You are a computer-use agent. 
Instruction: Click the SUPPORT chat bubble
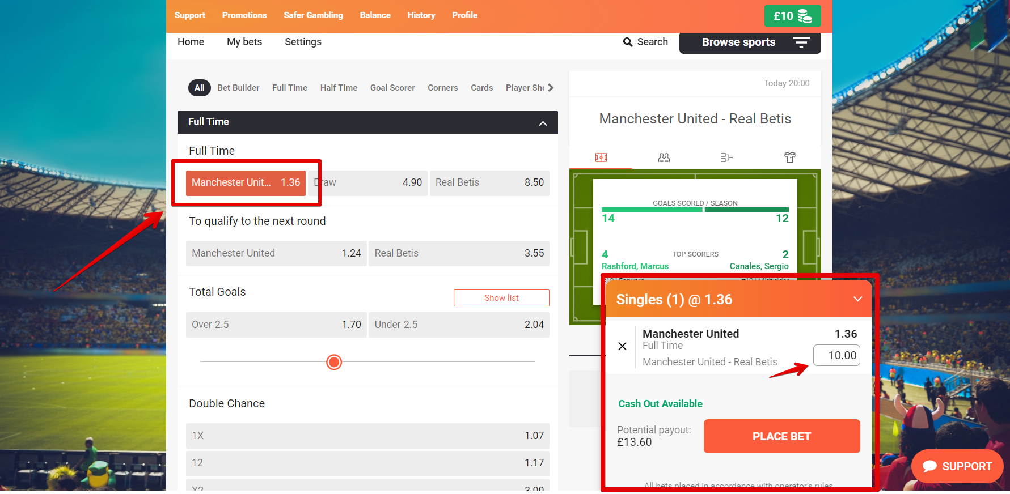click(957, 466)
